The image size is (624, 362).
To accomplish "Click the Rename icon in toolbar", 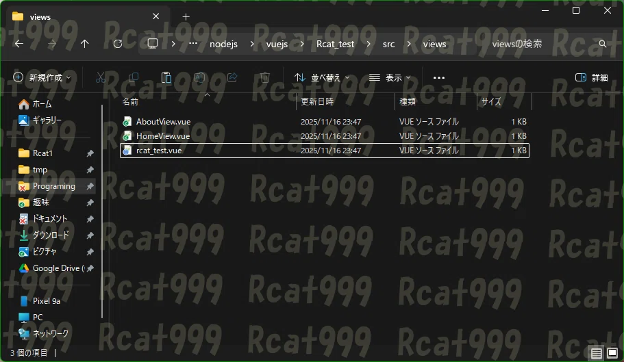I will coord(199,77).
